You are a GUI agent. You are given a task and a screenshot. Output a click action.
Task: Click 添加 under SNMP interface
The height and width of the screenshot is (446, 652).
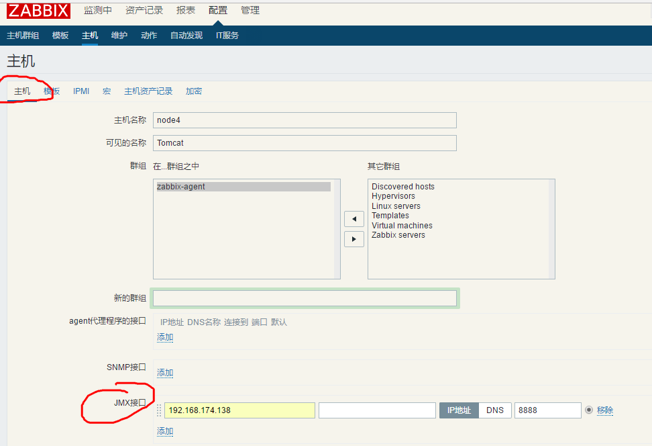coord(165,373)
